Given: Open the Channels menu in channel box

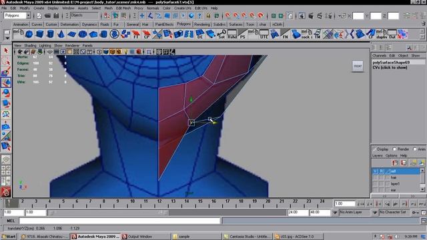Looking at the screenshot, I should coord(380,55).
